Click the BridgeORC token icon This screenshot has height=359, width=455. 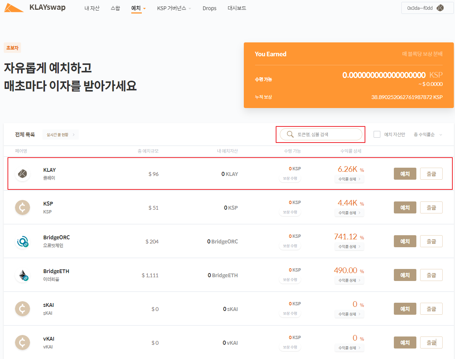click(x=23, y=241)
